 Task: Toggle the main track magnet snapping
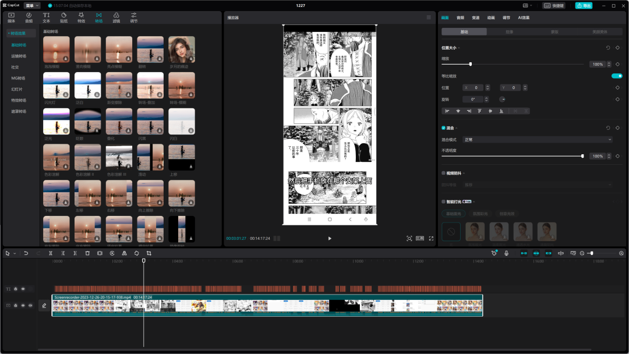point(524,253)
